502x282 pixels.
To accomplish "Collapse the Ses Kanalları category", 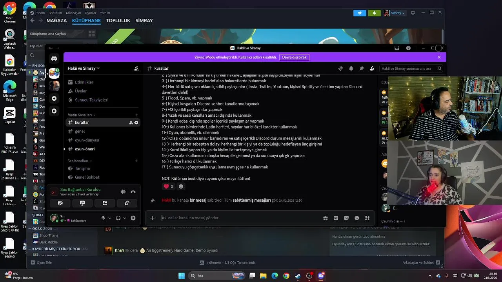I will click(80, 161).
